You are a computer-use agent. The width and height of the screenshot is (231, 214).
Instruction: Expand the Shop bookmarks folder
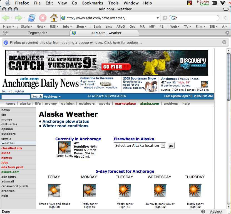81,27
